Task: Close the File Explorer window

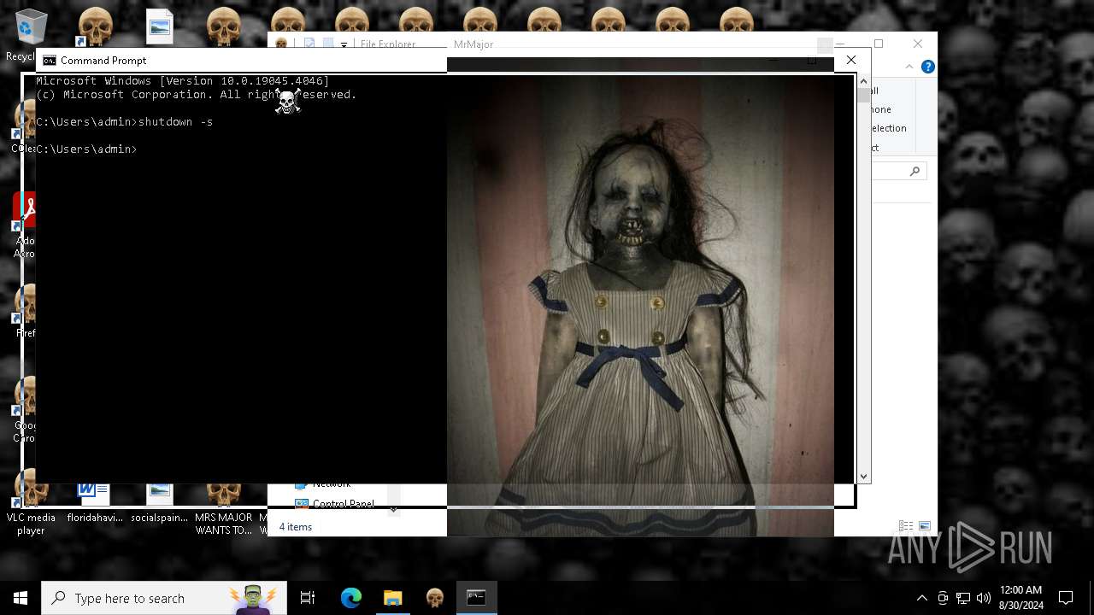Action: click(x=918, y=44)
